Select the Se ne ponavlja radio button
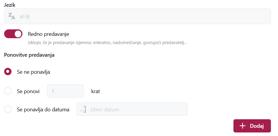Viewport: 278px width, 136px height. tap(8, 72)
